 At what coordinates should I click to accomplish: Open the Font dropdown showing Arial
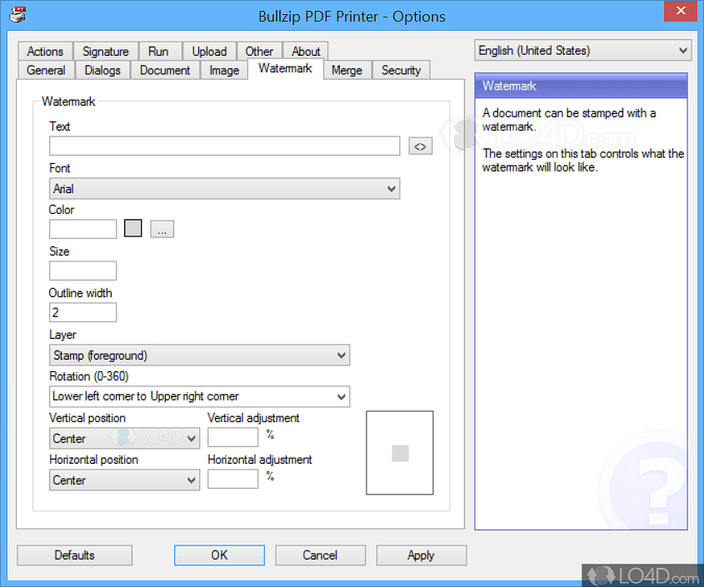tap(224, 188)
